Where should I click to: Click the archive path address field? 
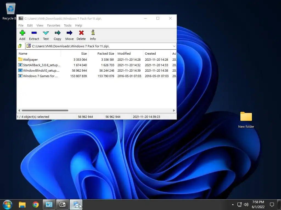(101, 46)
